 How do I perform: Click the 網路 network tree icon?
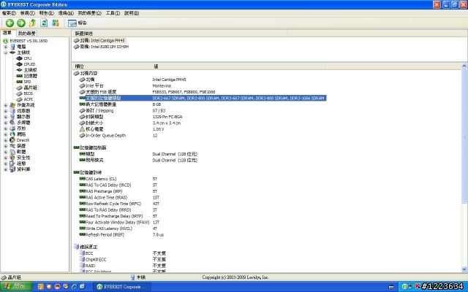[x=12, y=134]
